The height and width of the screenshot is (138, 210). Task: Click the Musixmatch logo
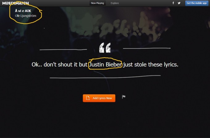click(x=15, y=3)
